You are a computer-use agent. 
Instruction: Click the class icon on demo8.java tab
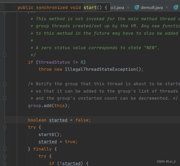137,7
